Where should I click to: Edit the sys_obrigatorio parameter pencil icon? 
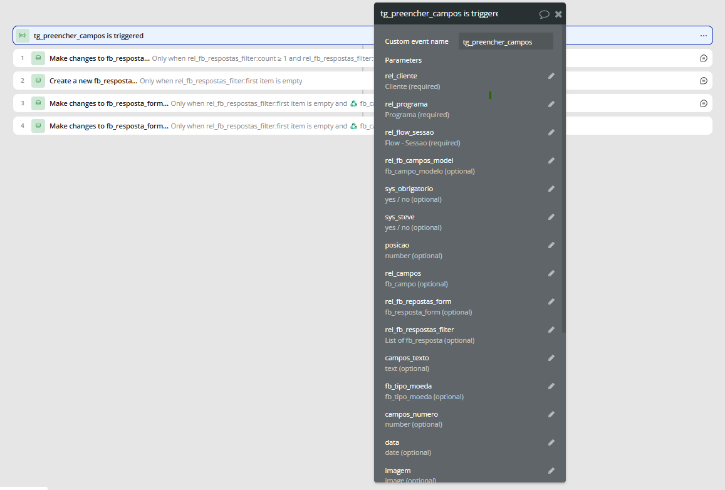551,189
